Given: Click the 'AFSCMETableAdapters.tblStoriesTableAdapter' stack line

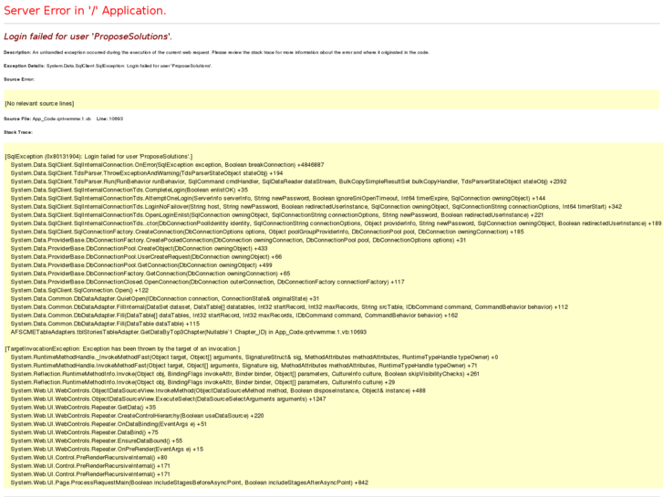Looking at the screenshot, I should point(189,333).
